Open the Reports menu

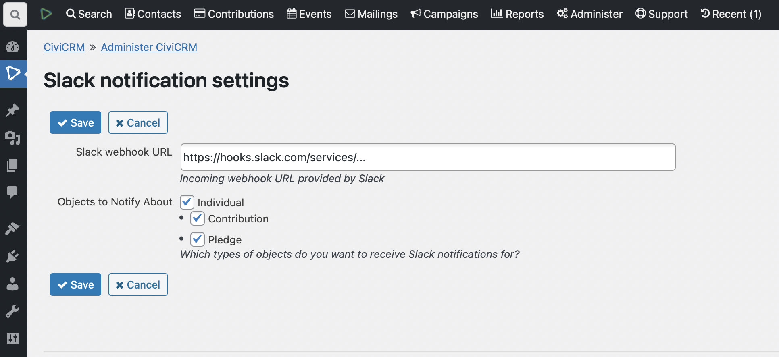pos(517,14)
